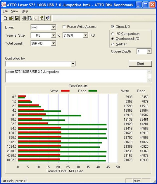Viewport: 157px width, 184px height.
Task: Click the New file toolbar icon
Action: click(x=5, y=18)
